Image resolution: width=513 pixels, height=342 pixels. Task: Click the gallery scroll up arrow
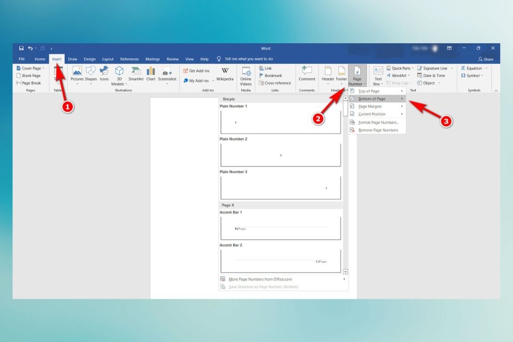(x=345, y=98)
